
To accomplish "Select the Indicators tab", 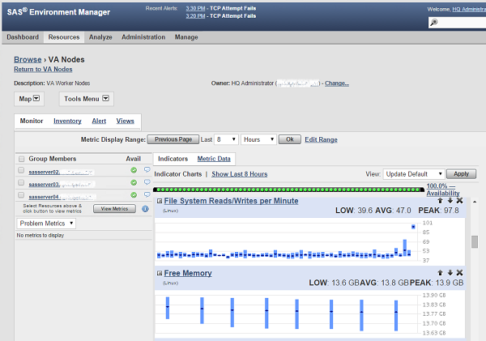I will pos(173,159).
